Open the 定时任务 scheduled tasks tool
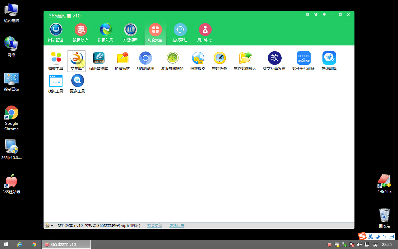398x249 pixels. click(220, 61)
